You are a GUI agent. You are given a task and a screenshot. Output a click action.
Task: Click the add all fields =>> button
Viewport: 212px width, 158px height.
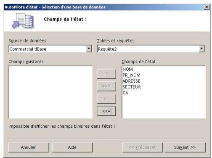click(106, 86)
